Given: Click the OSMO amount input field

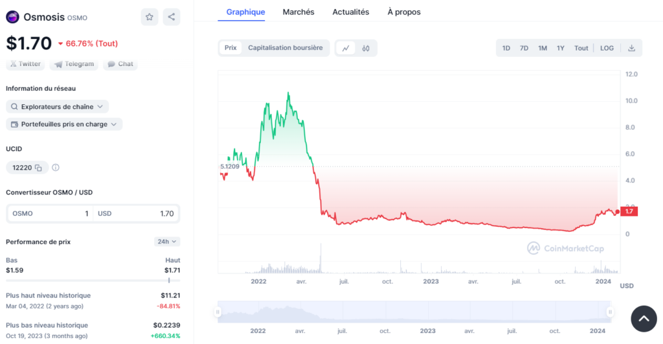Looking at the screenshot, I should (x=51, y=214).
